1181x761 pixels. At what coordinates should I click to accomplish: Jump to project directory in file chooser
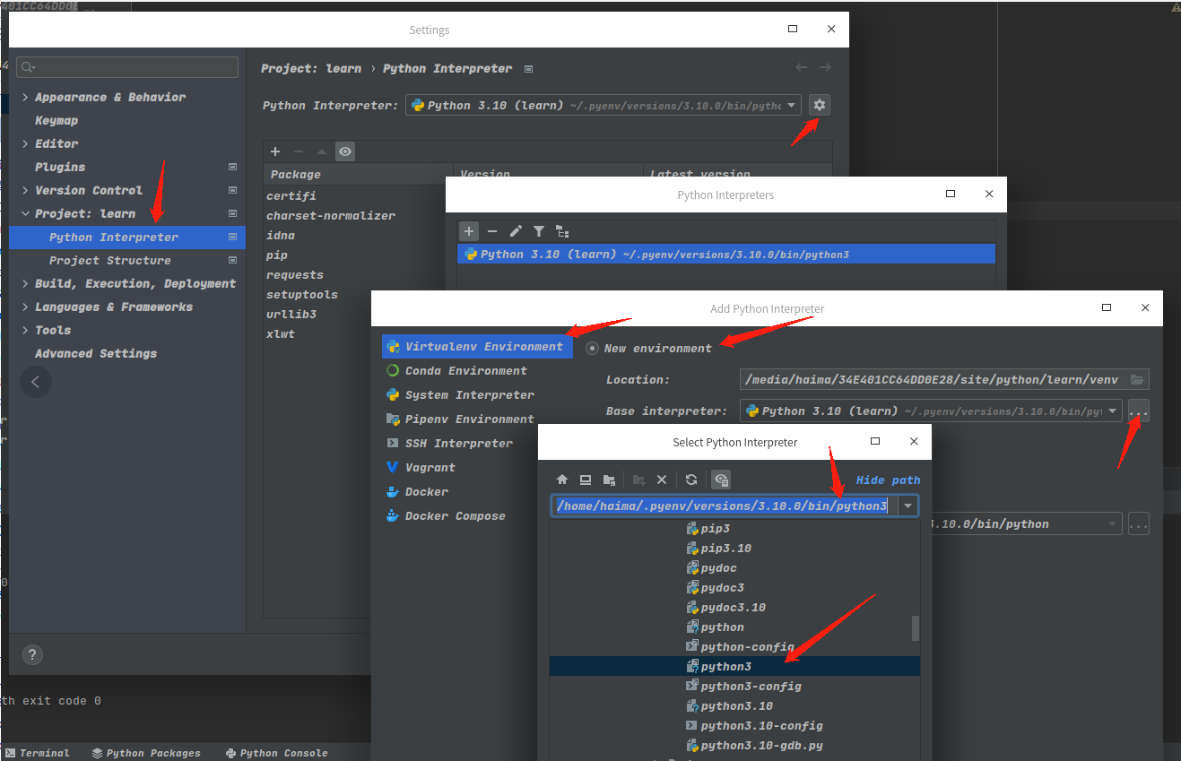tap(609, 480)
